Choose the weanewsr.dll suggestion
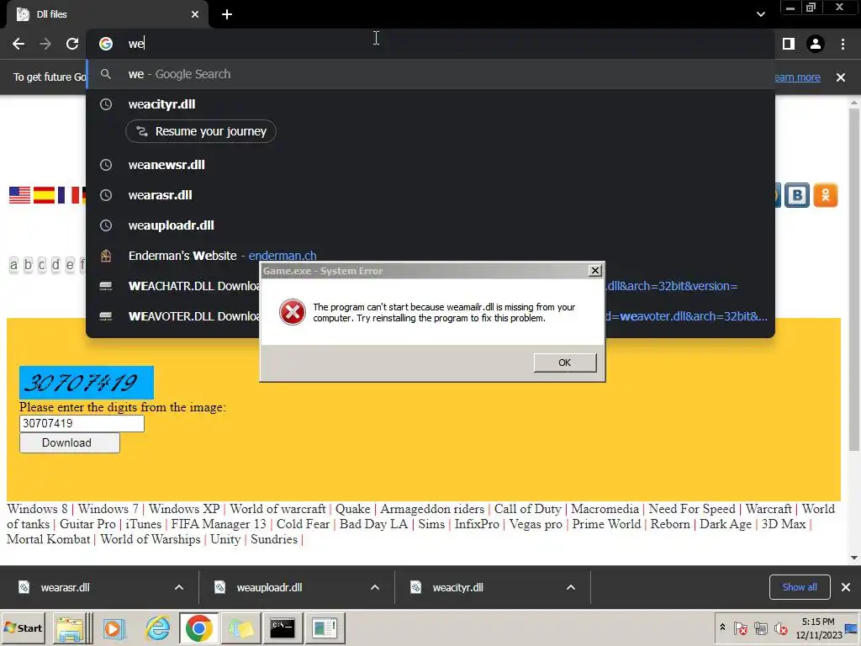861x646 pixels. tap(430, 165)
